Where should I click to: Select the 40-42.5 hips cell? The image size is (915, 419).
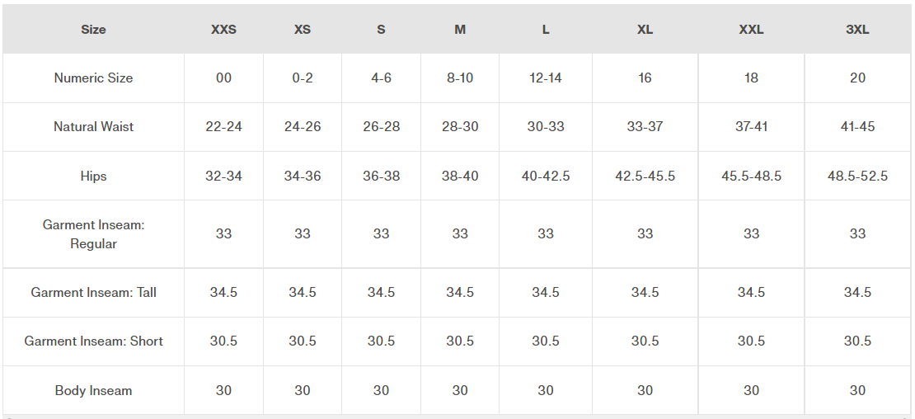(x=546, y=177)
